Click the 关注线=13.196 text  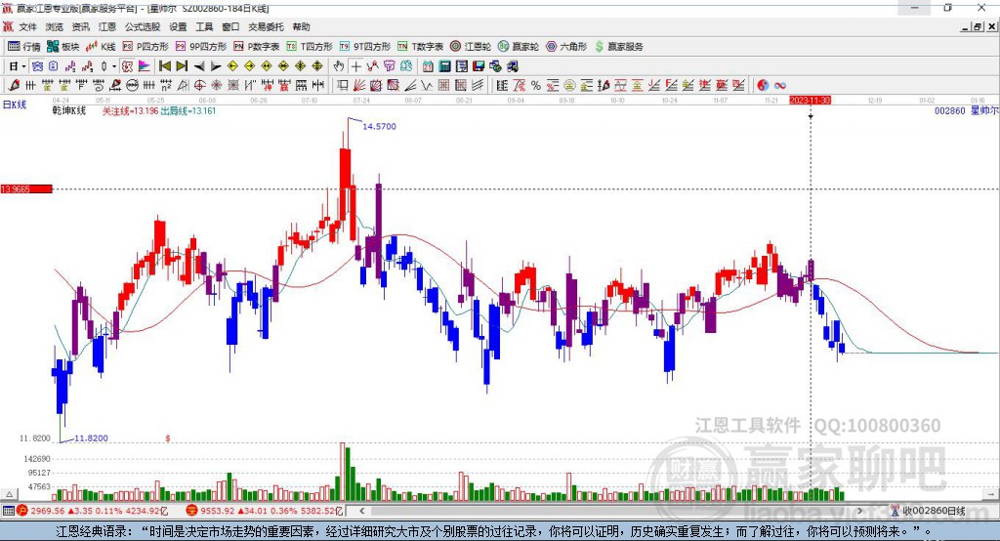(131, 111)
